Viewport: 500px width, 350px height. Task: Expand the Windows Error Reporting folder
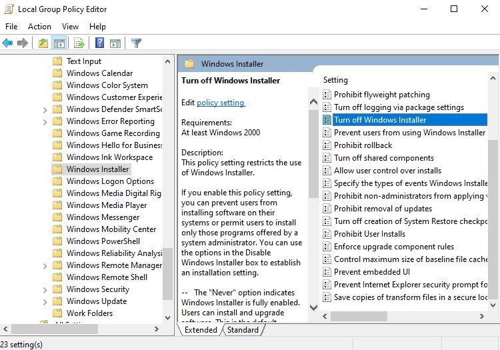(45, 121)
